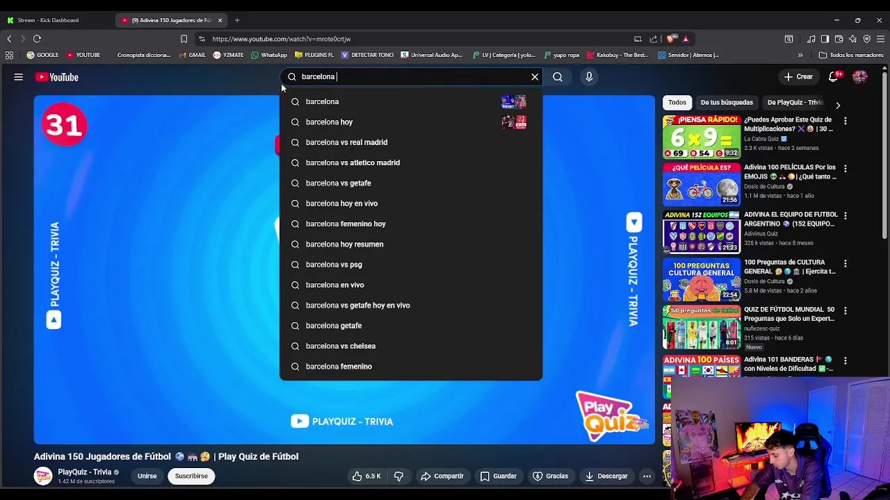Choose suggestion 'barcelona vs psg'
The image size is (890, 500).
(x=411, y=265)
